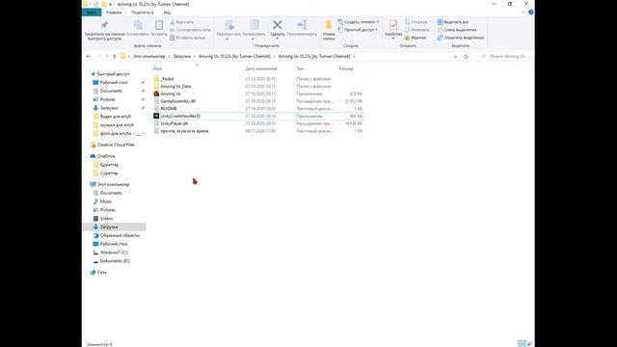Click the Copy (Копировать) ribbon icon

click(138, 25)
